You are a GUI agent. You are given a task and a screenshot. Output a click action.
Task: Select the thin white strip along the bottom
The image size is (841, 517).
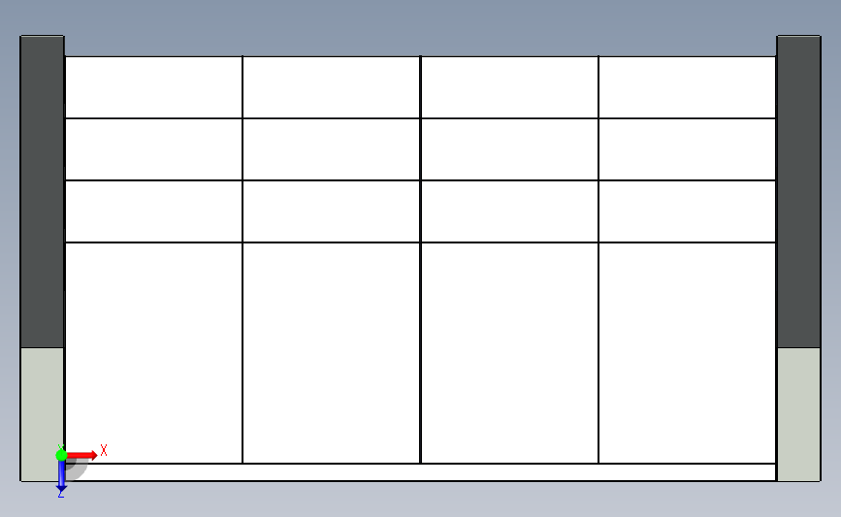click(421, 472)
